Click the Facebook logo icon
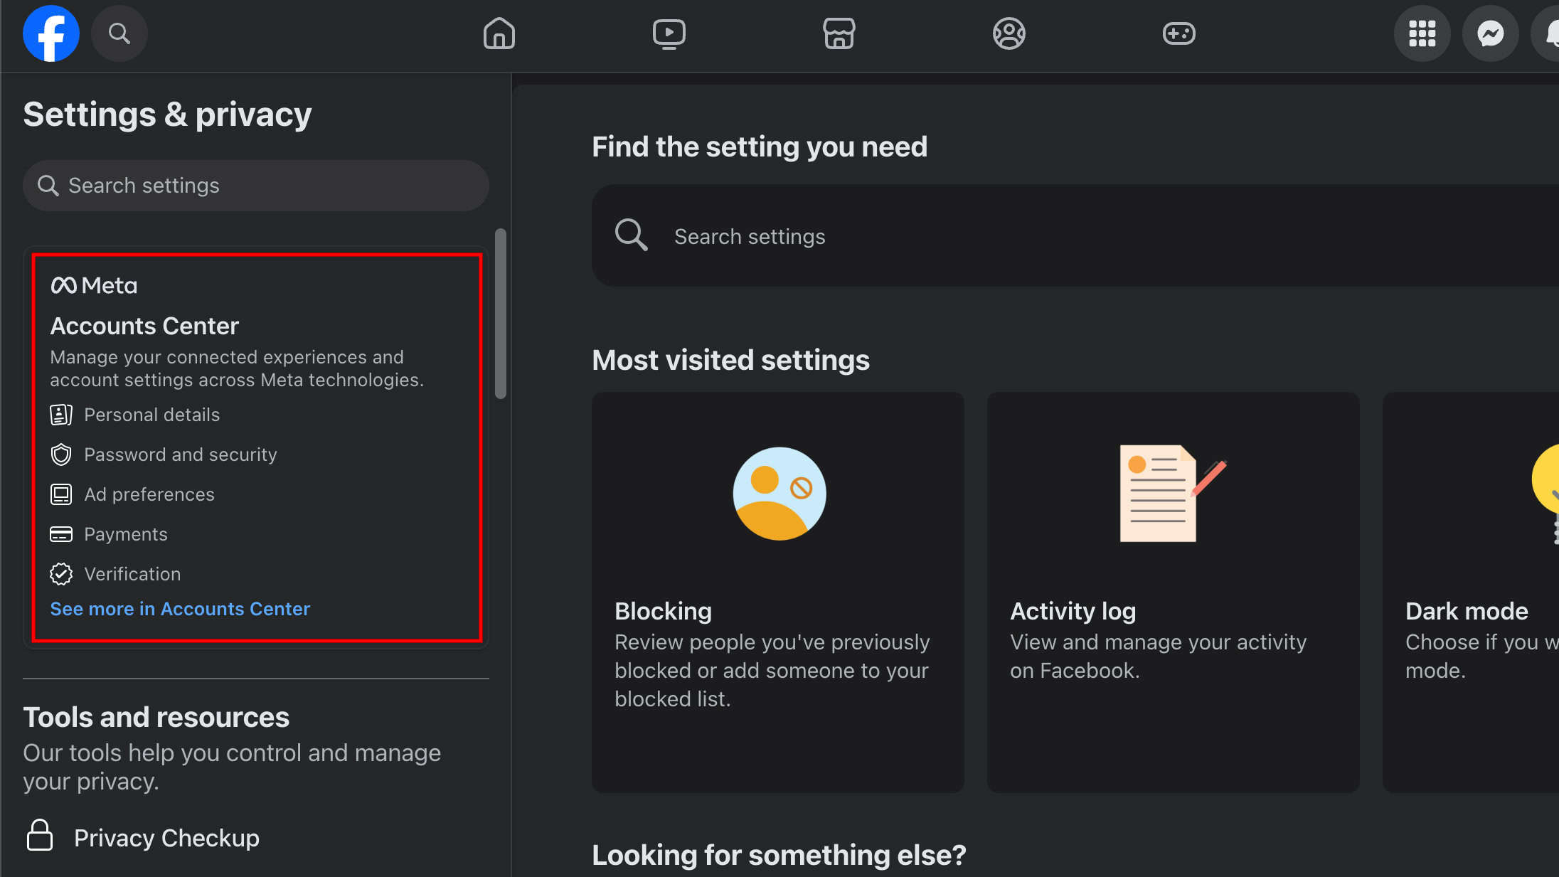 pos(50,33)
